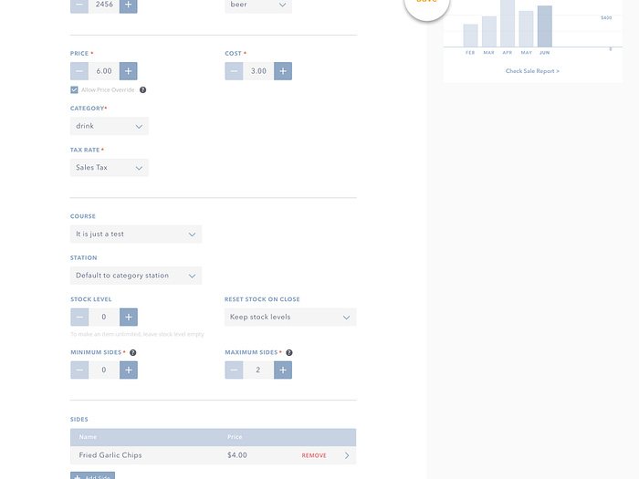This screenshot has height=479, width=639.
Task: Open the Maximum Sides help icon
Action: (289, 352)
